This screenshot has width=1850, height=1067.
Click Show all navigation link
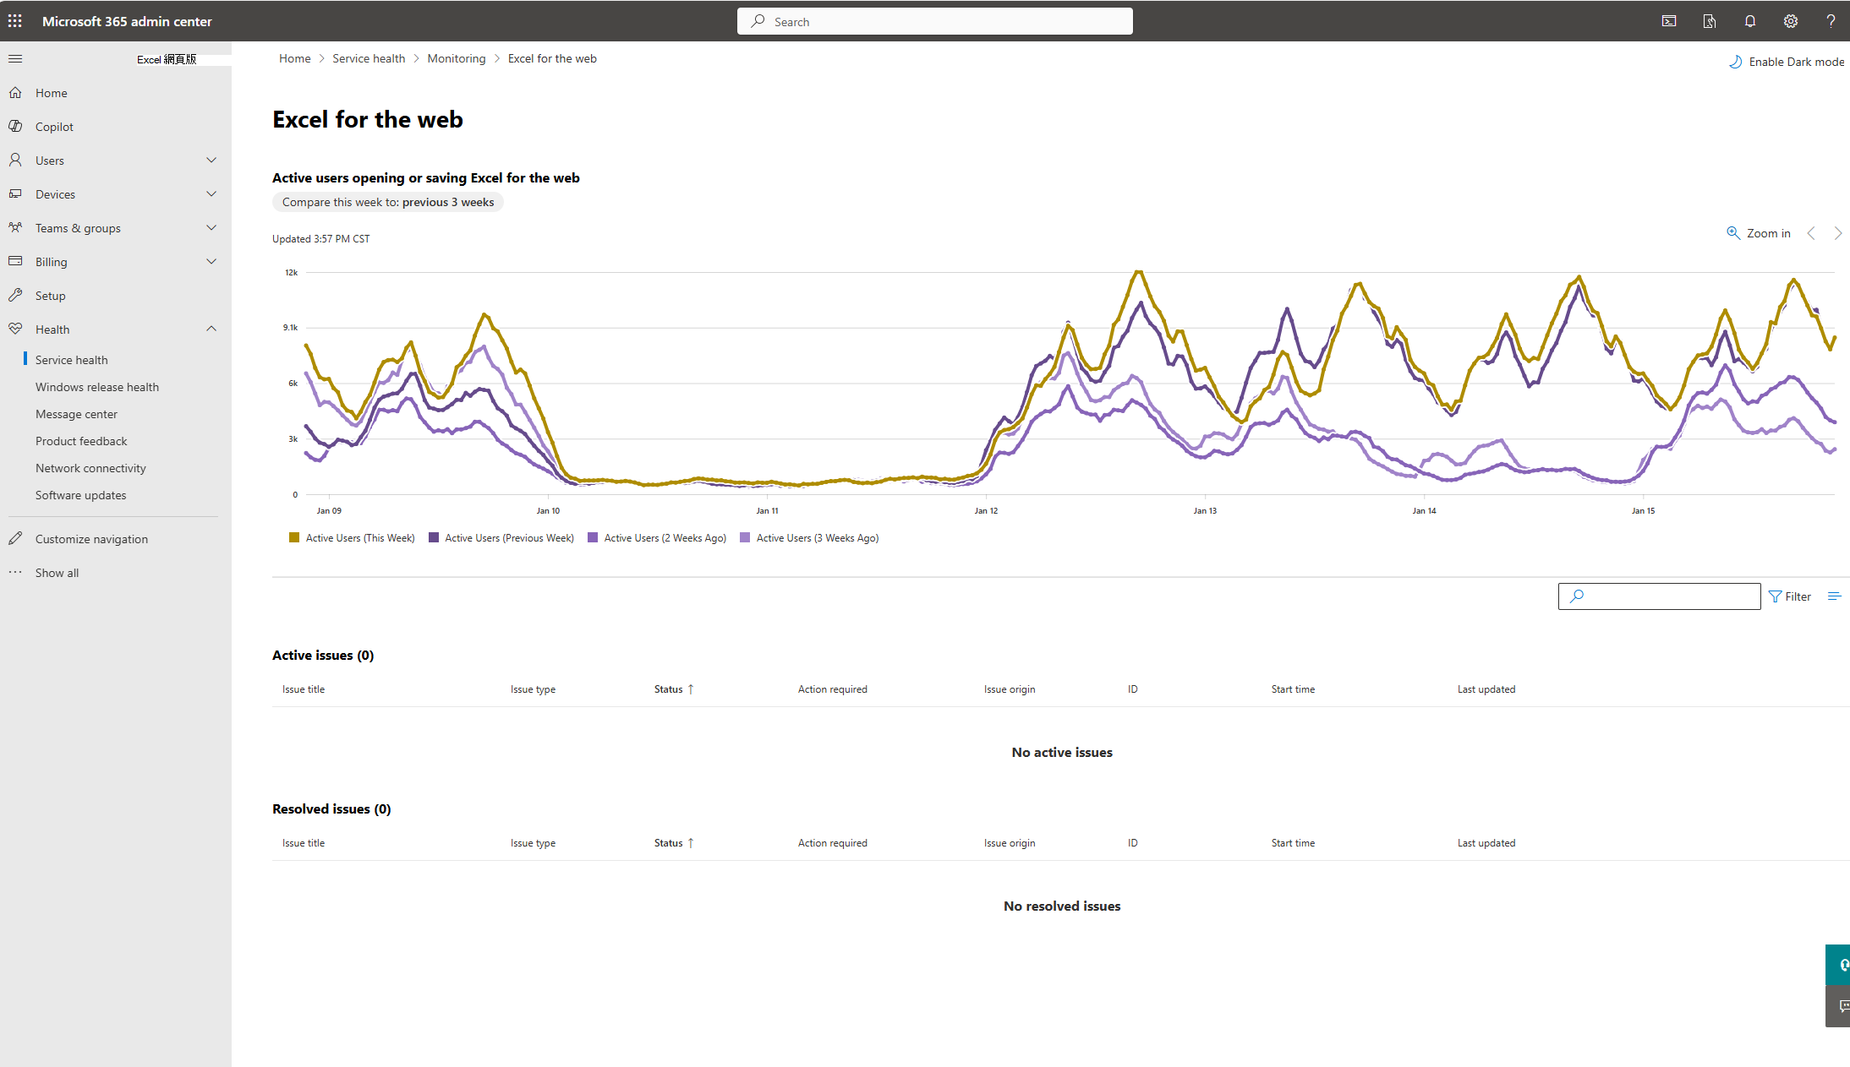[57, 573]
